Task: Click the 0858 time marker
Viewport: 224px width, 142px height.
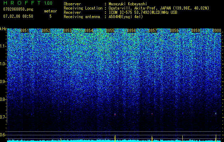Action: coord(174,31)
